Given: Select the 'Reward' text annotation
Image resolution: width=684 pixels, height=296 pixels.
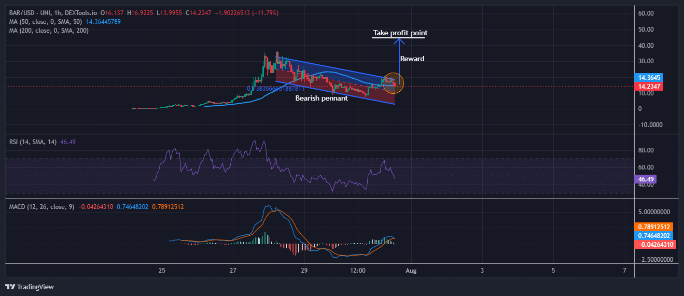Looking at the screenshot, I should 412,59.
